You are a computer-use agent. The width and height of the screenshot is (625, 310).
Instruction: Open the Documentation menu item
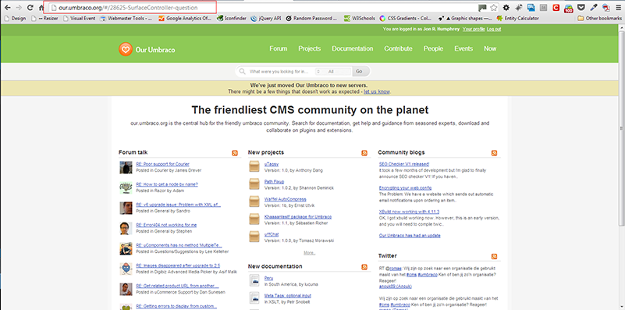tap(353, 48)
